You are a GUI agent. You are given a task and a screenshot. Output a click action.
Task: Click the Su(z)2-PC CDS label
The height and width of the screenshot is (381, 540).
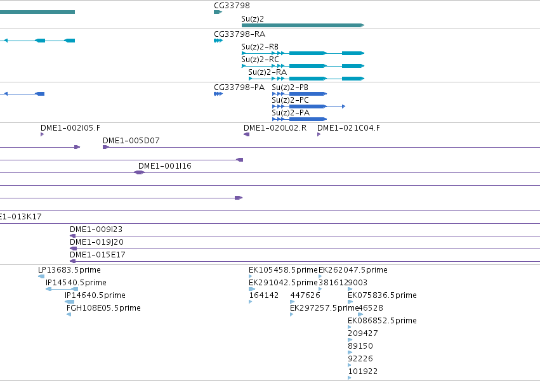click(x=290, y=100)
